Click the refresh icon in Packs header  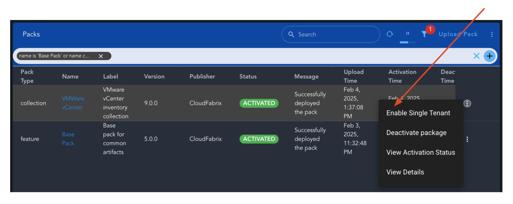[390, 34]
